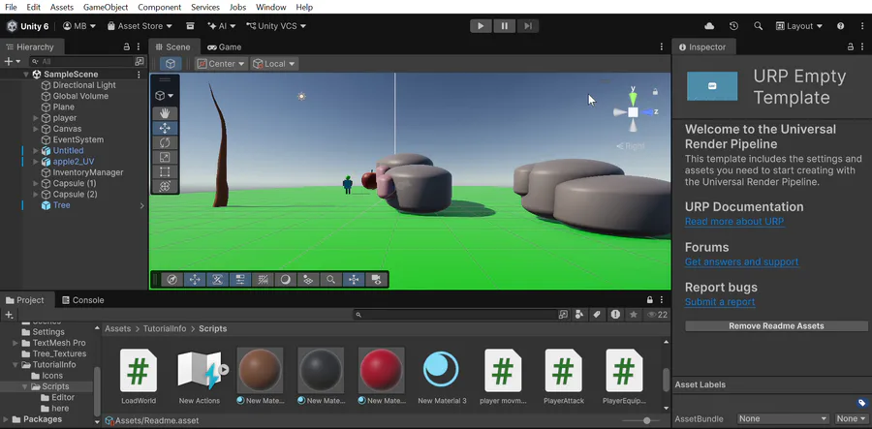This screenshot has height=429, width=872.
Task: Open the package manager box icon
Action: point(190,26)
